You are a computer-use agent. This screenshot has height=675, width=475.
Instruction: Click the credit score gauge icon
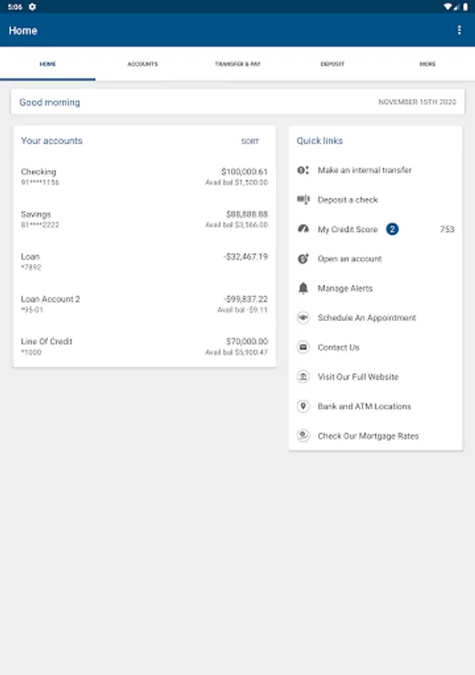coord(303,229)
